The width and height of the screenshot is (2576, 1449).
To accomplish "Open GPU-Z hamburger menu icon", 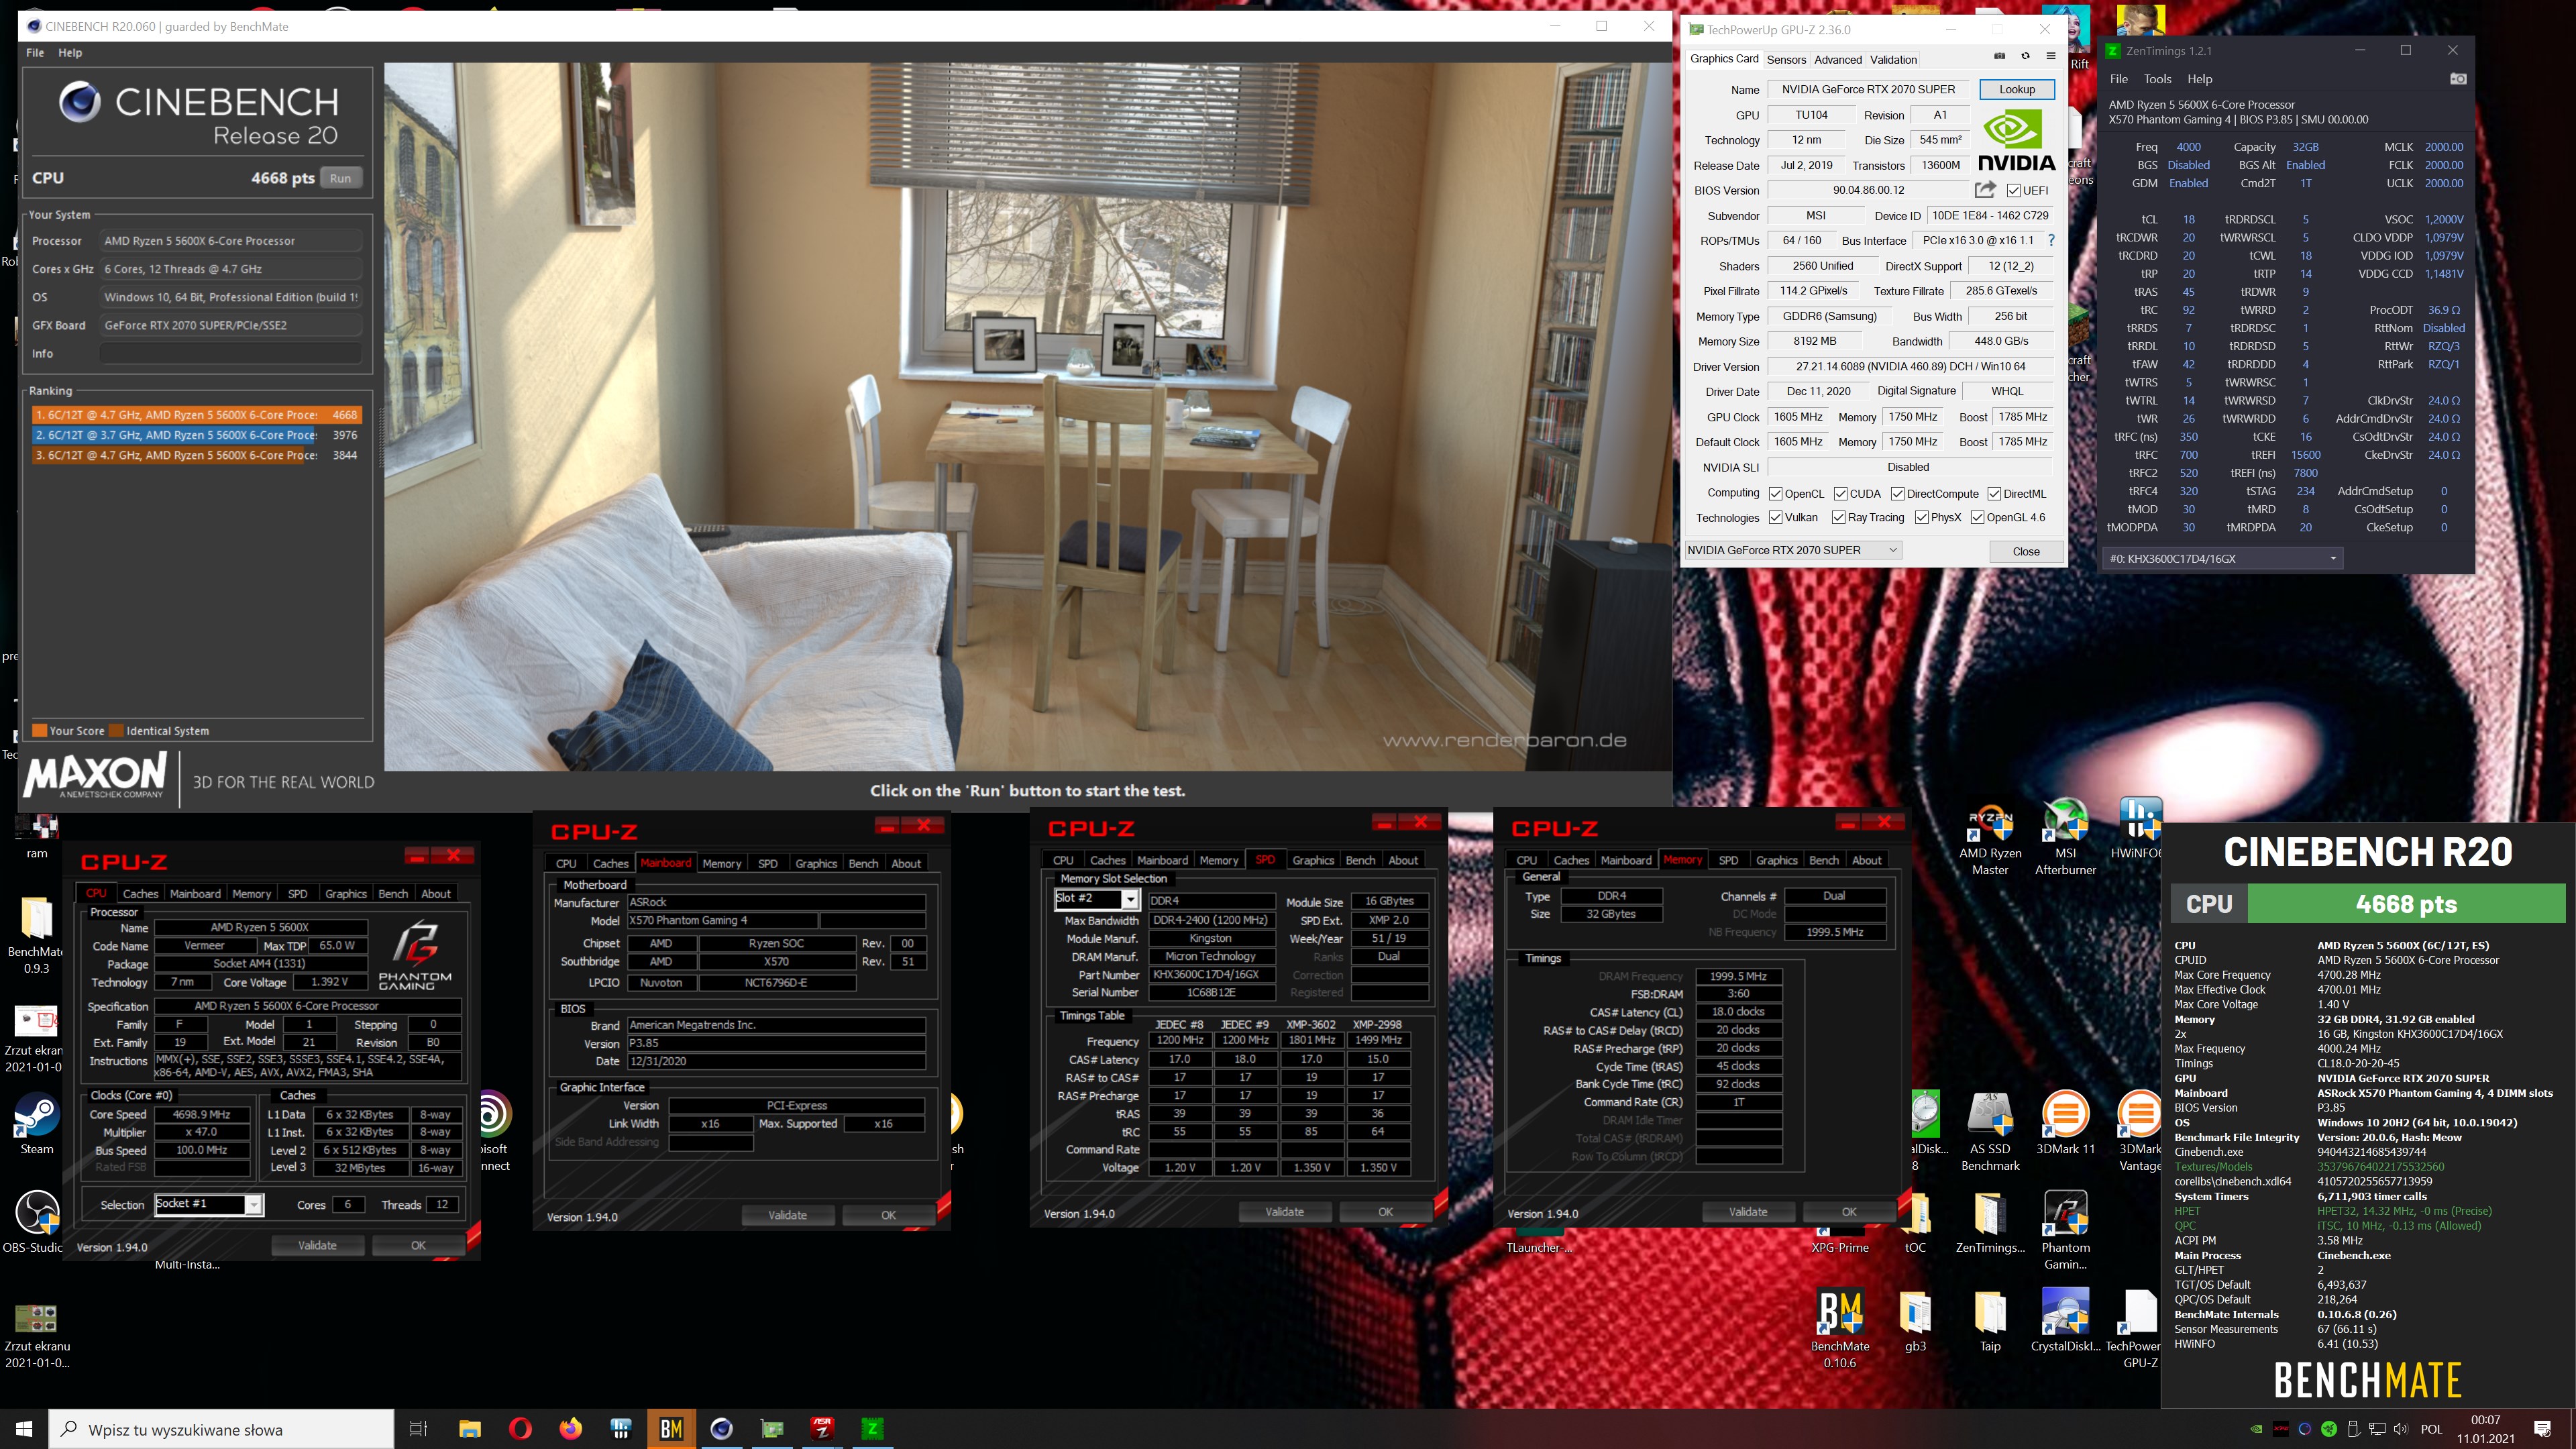I will [2051, 56].
